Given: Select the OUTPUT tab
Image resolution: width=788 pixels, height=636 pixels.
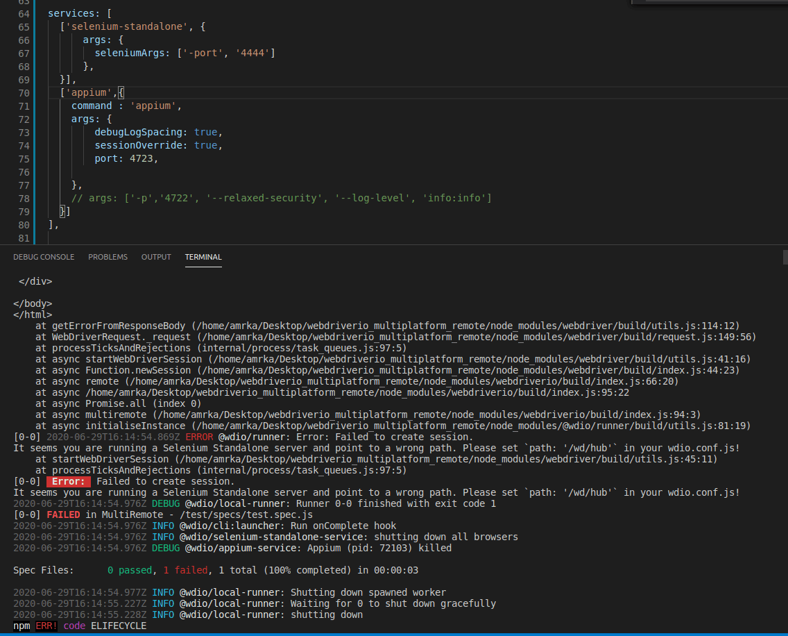Looking at the screenshot, I should (x=156, y=257).
